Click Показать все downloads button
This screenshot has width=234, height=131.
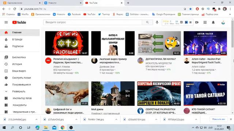[x=219, y=119]
